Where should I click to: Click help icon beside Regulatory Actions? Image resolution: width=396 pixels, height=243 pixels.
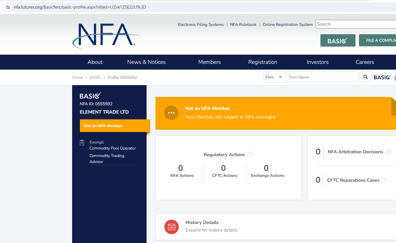(x=250, y=155)
